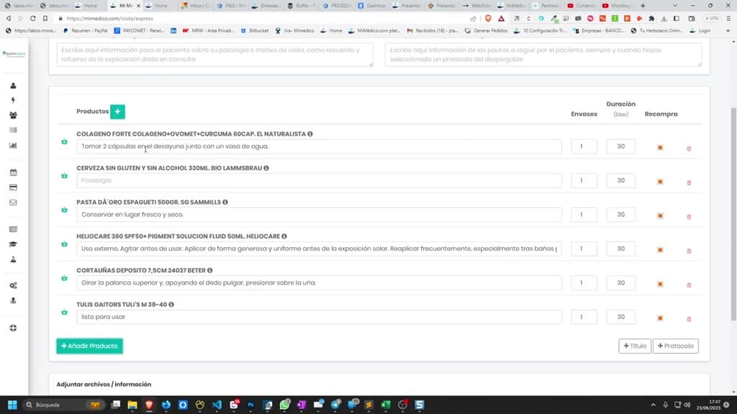Viewport: 737px width, 414px height.
Task: Open the graduation cap icon in sidebar
Action: click(13, 244)
